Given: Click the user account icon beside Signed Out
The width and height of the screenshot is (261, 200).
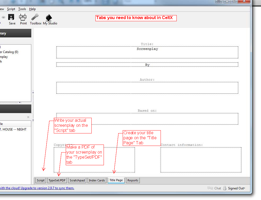Looking at the screenshot, I should [225, 188].
